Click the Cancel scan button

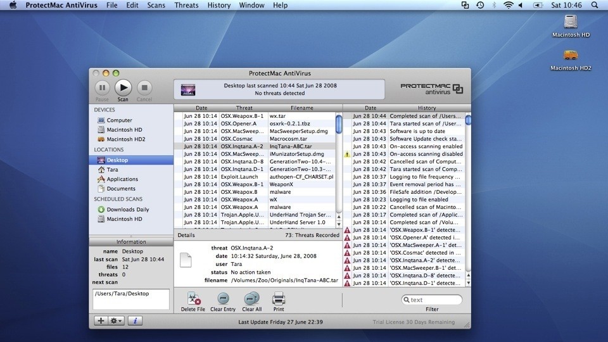pos(144,87)
